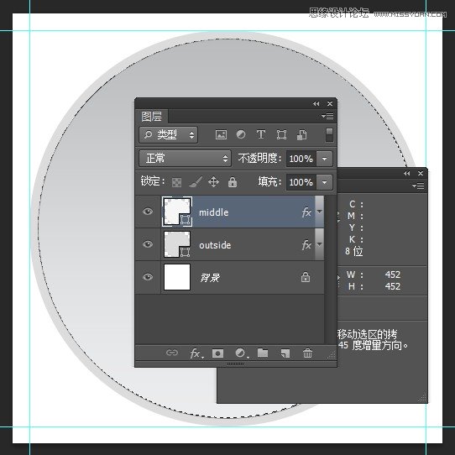Expand effects list of middle layer
The height and width of the screenshot is (455, 455).
point(320,212)
